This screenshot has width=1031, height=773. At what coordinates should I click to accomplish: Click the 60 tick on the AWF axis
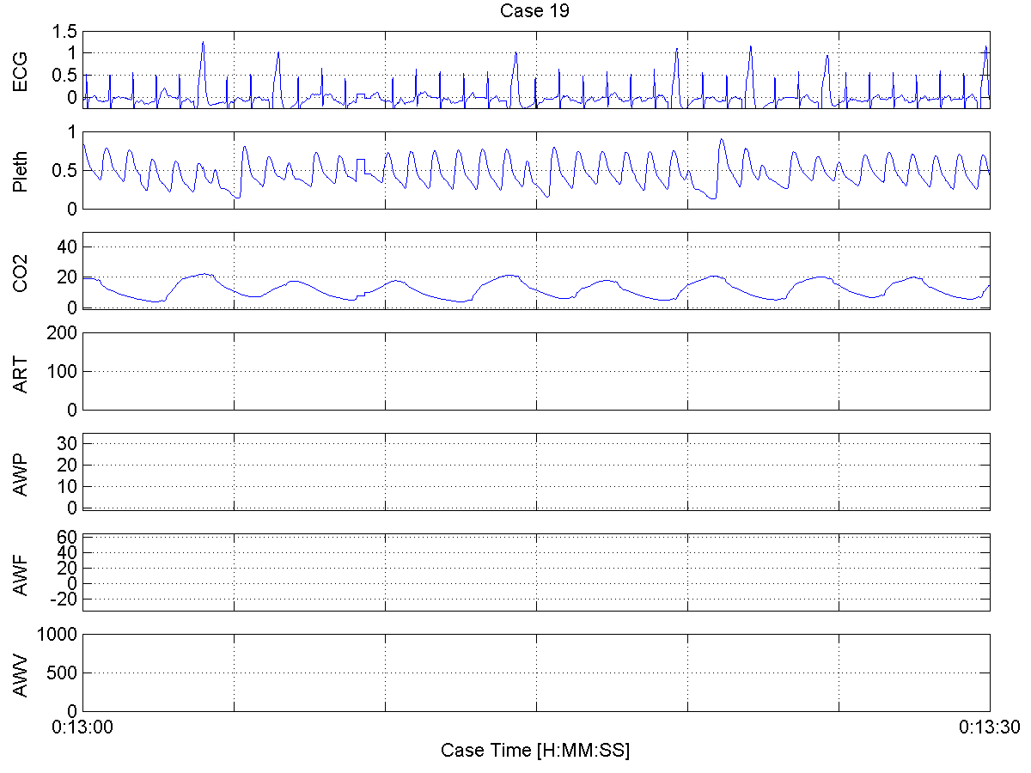tap(68, 537)
